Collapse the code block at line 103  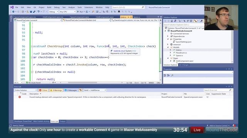pyautogui.click(x=32, y=72)
